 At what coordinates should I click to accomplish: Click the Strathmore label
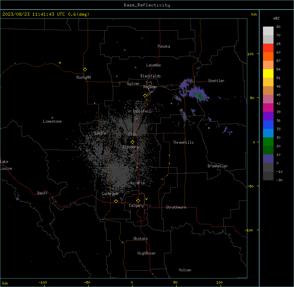coord(176,207)
